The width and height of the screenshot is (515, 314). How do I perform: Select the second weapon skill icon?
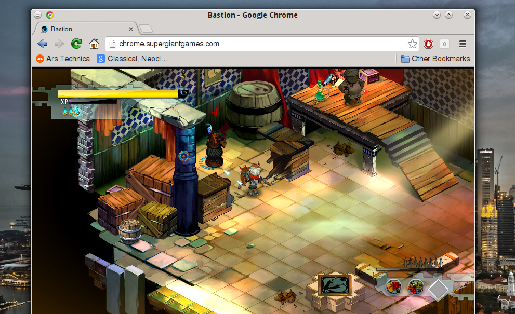[415, 286]
